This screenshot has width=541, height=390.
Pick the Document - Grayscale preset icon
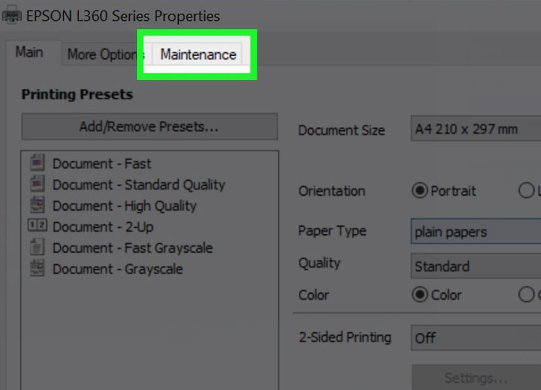37,268
